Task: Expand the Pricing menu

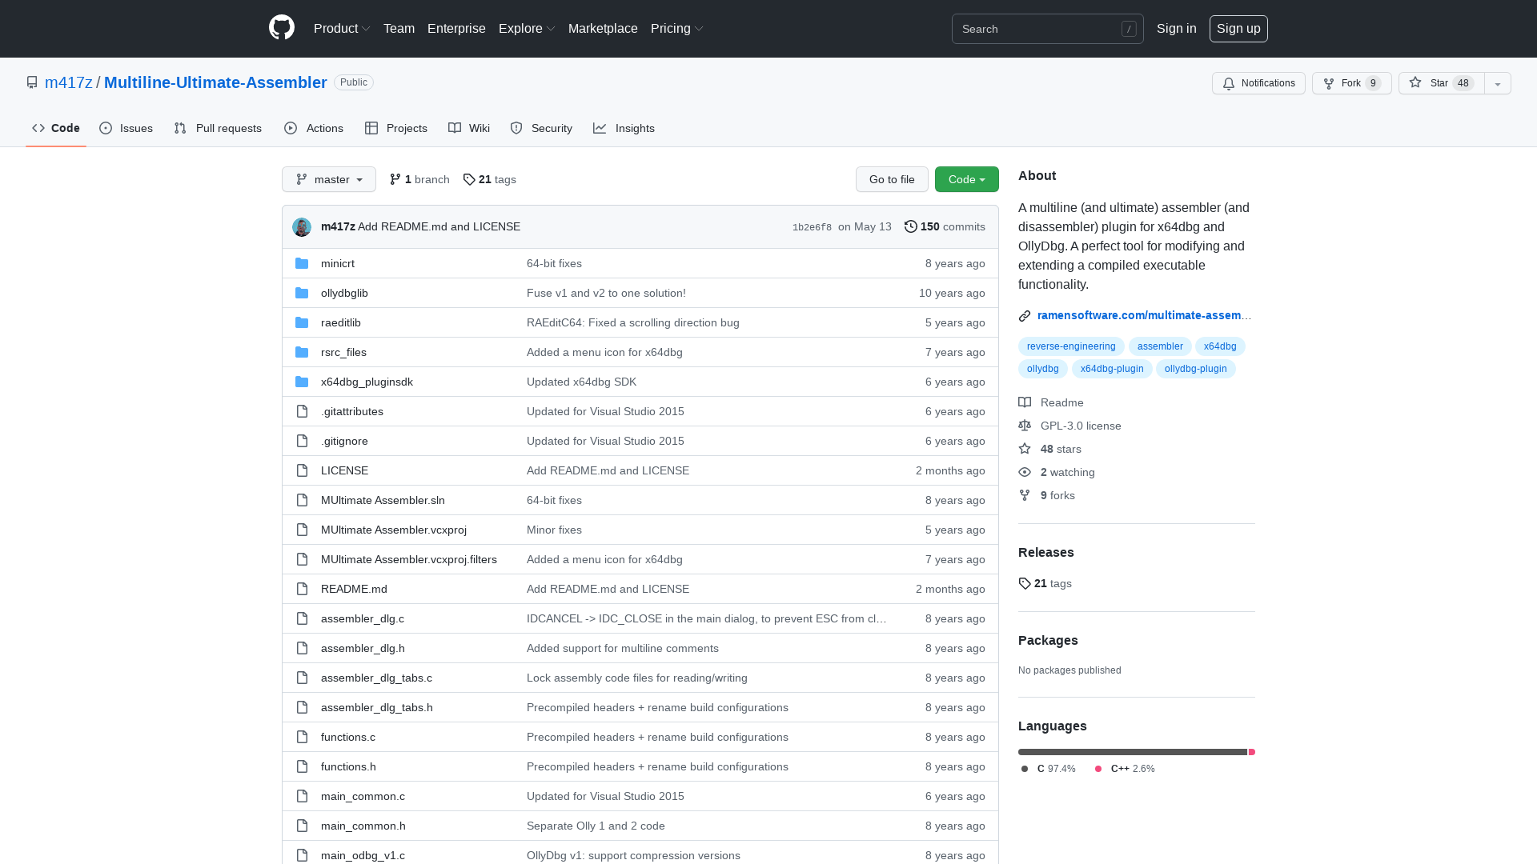Action: coord(677,29)
